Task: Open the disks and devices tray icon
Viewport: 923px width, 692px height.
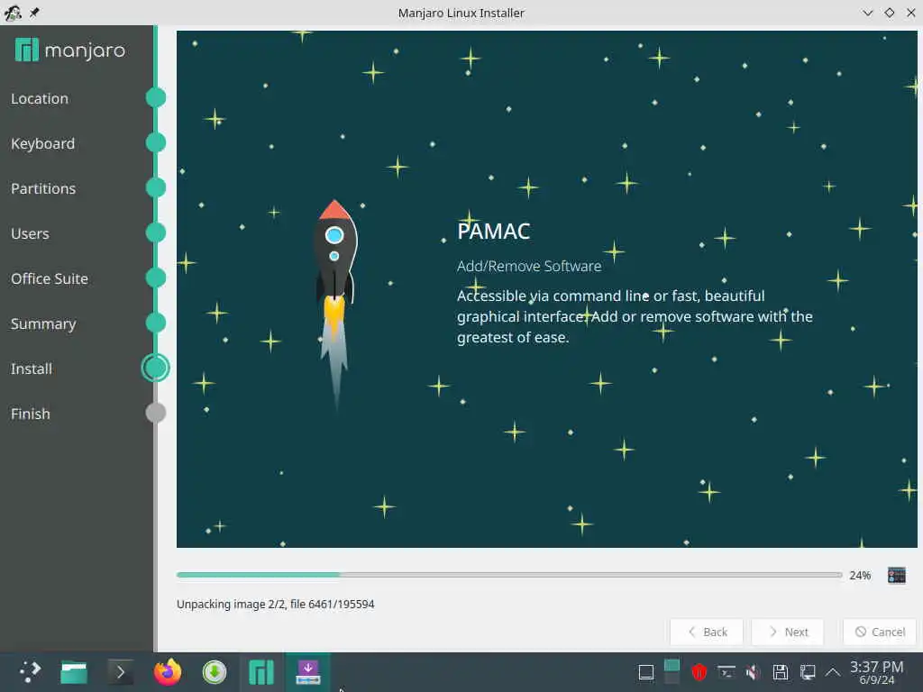Action: [x=780, y=672]
